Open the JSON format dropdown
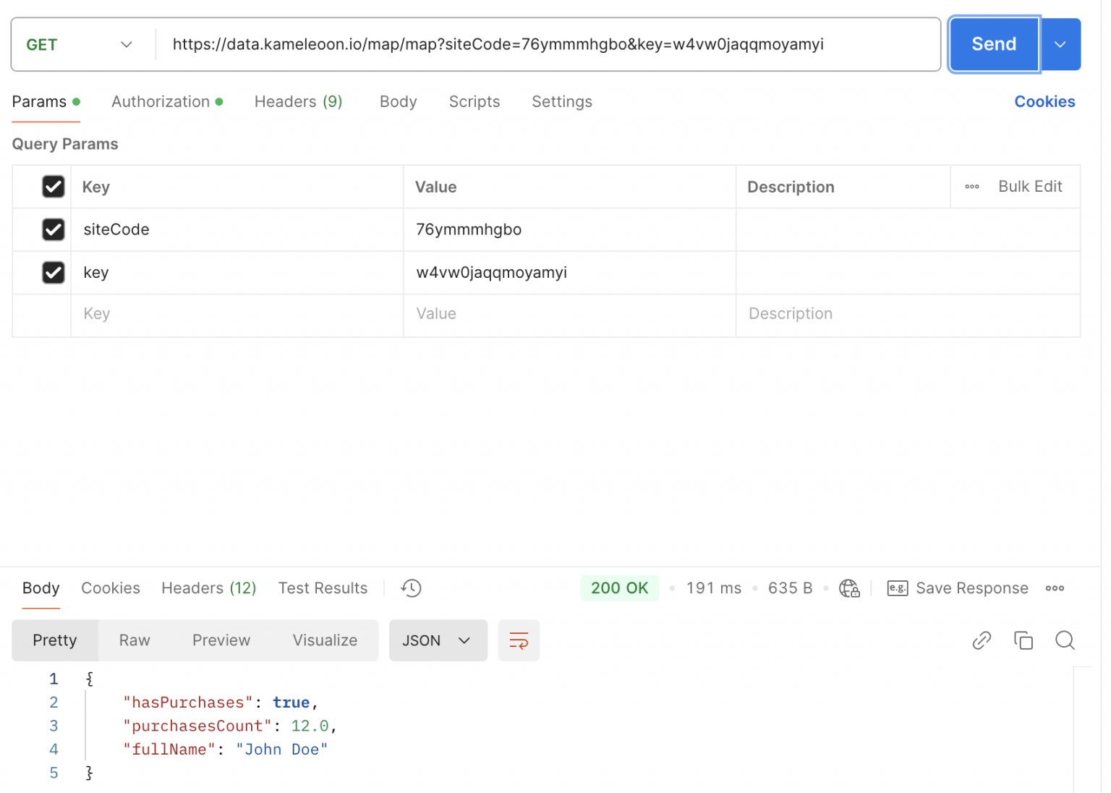1111x793 pixels. 437,640
